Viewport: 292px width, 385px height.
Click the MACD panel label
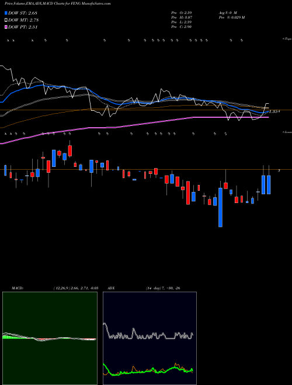tap(17, 288)
